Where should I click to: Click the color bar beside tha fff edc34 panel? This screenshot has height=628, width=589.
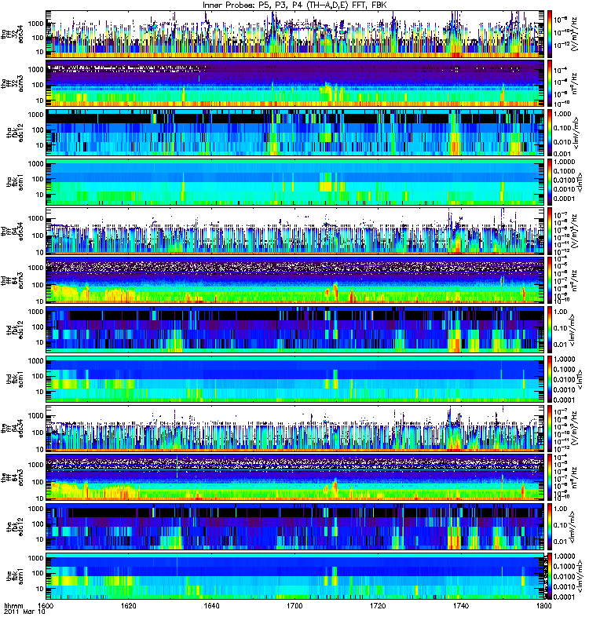click(x=550, y=34)
